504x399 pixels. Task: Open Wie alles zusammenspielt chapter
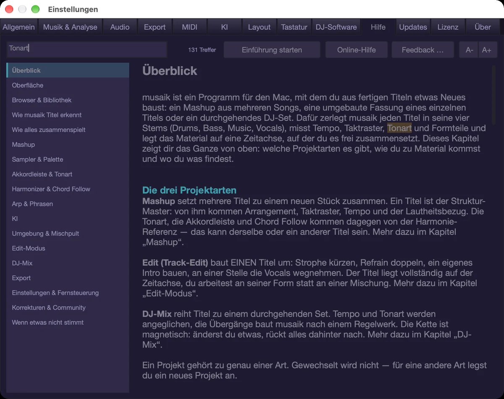pos(68,130)
